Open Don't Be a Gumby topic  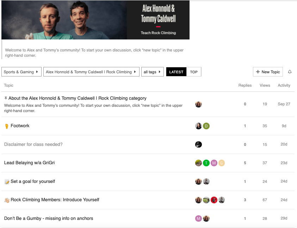49,218
